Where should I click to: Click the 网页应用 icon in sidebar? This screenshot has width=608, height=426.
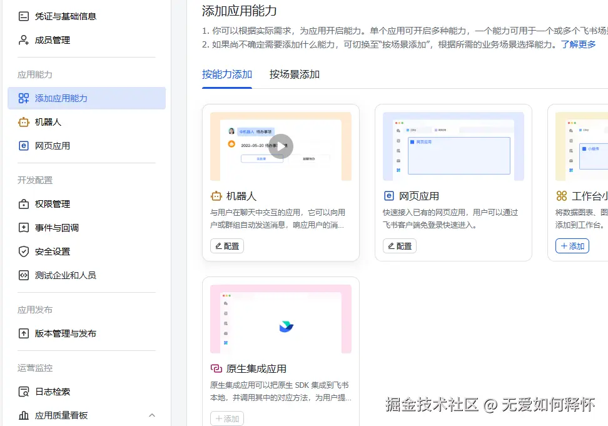pyautogui.click(x=24, y=146)
